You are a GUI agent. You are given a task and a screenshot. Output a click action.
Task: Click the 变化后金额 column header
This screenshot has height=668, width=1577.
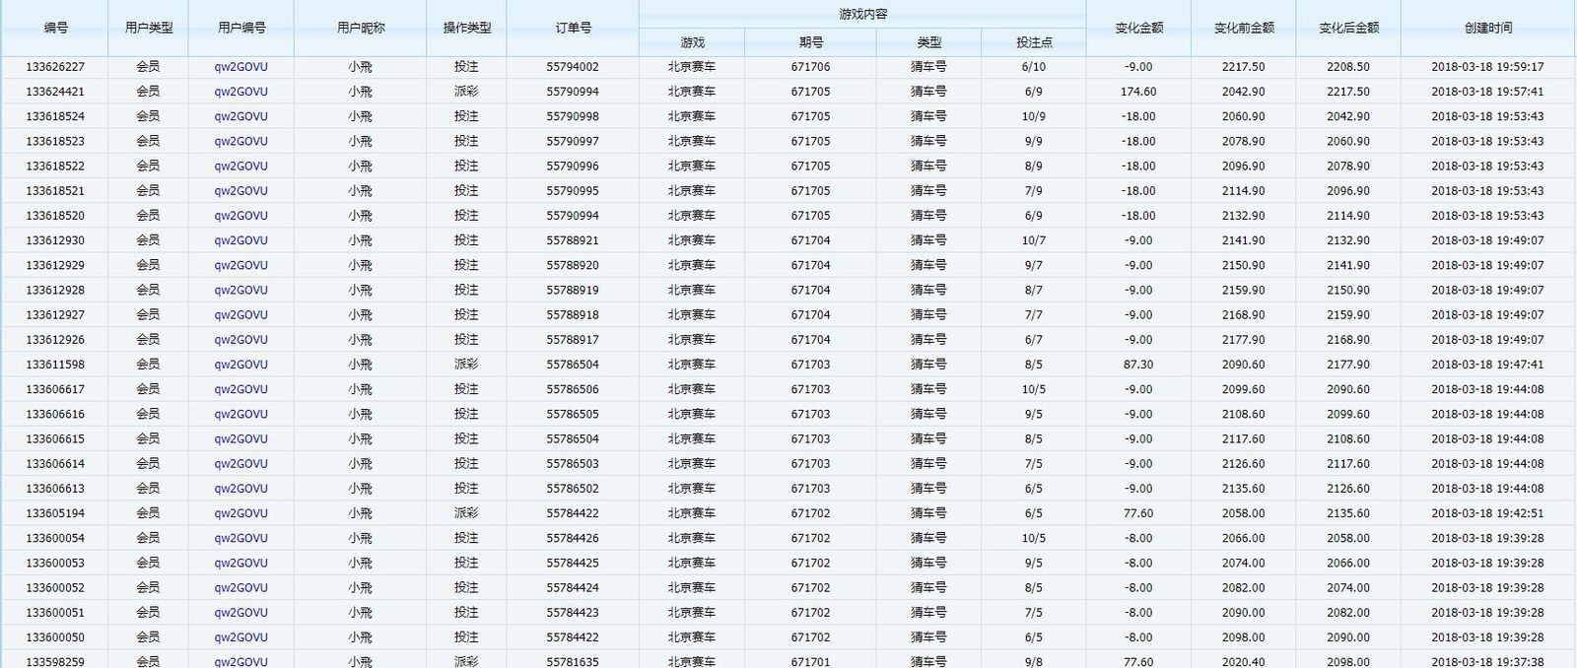pos(1348,28)
